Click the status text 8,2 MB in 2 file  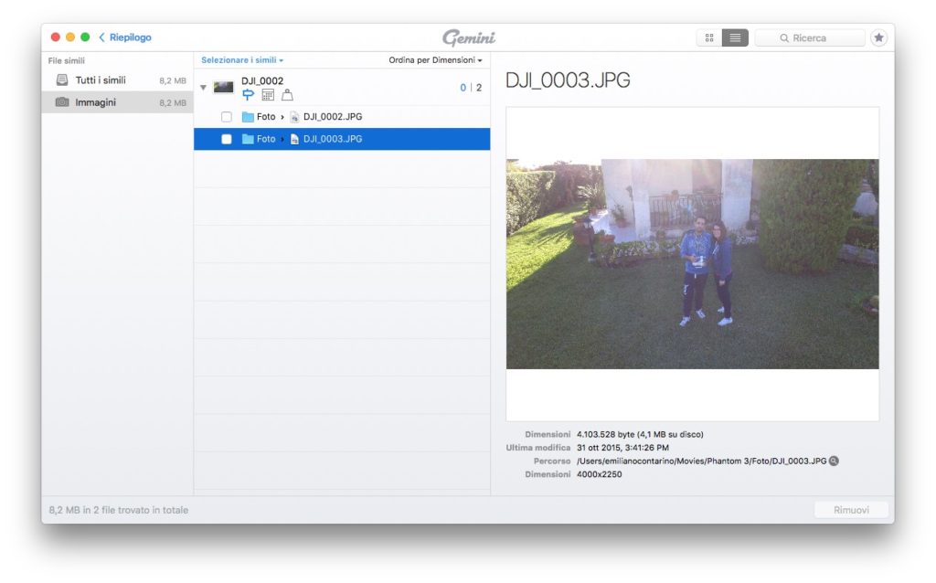[x=118, y=510]
